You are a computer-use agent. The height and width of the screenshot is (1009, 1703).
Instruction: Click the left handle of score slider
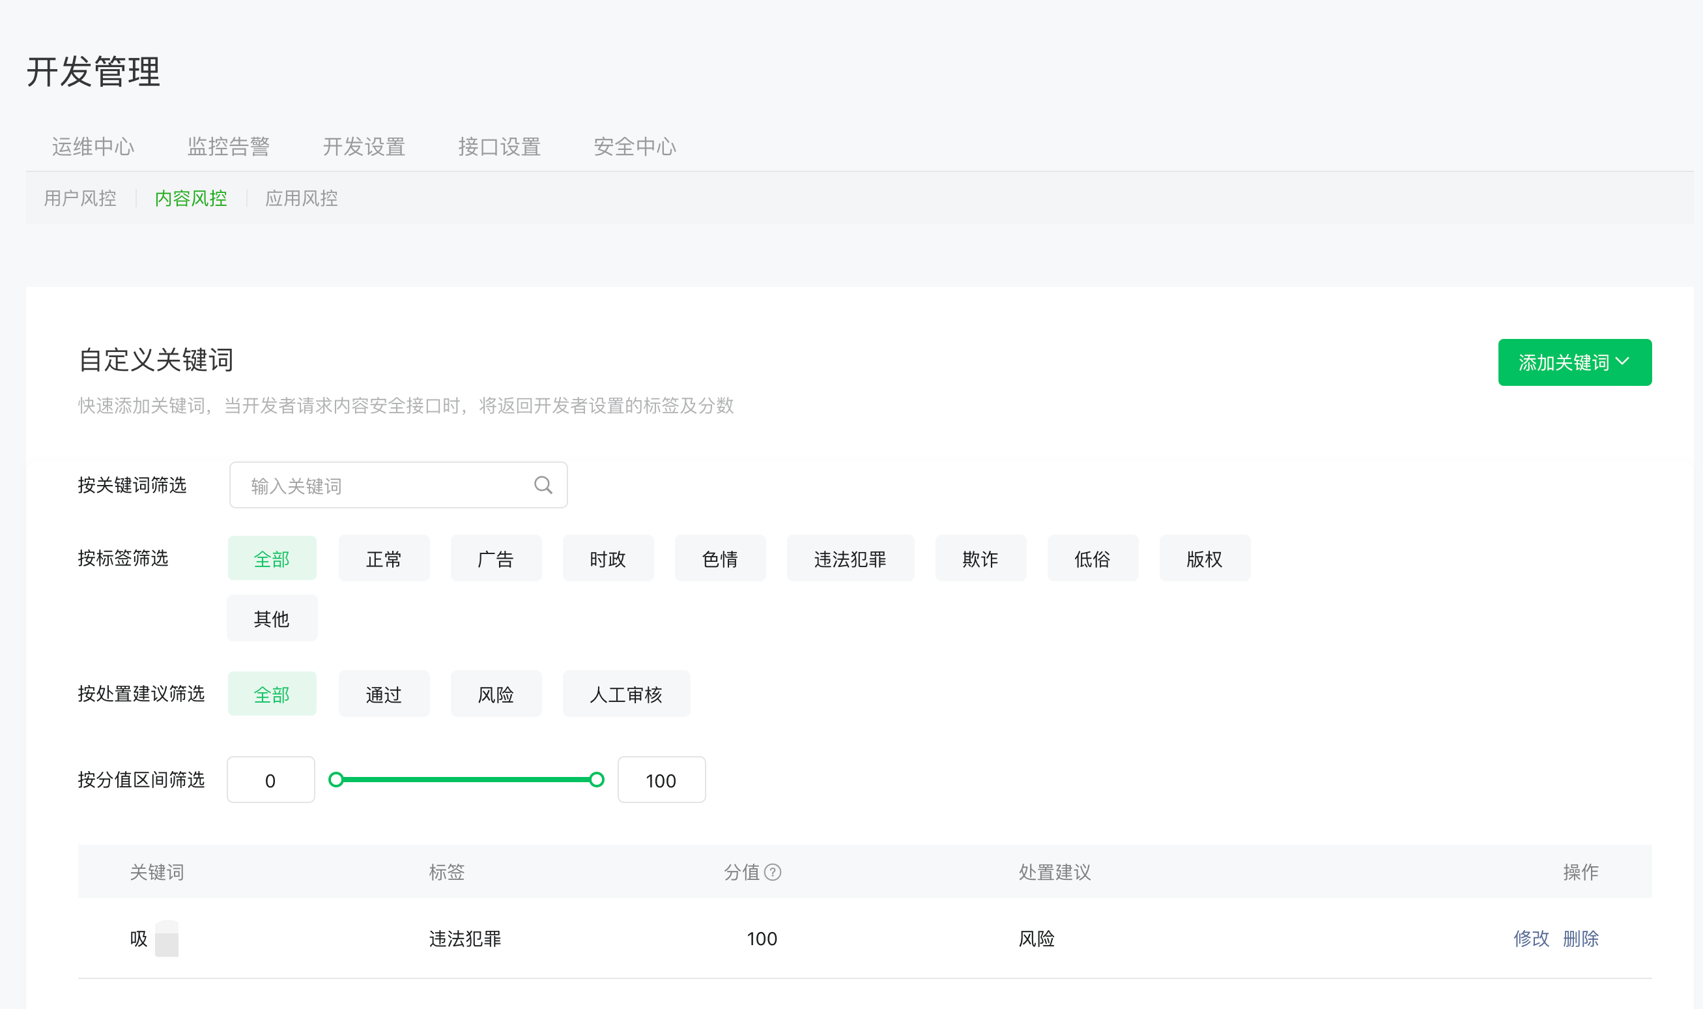pyautogui.click(x=336, y=780)
